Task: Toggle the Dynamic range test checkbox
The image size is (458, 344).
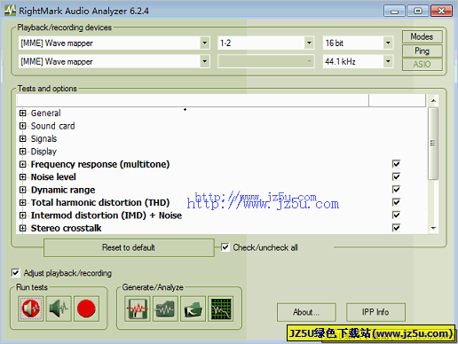Action: coord(396,189)
